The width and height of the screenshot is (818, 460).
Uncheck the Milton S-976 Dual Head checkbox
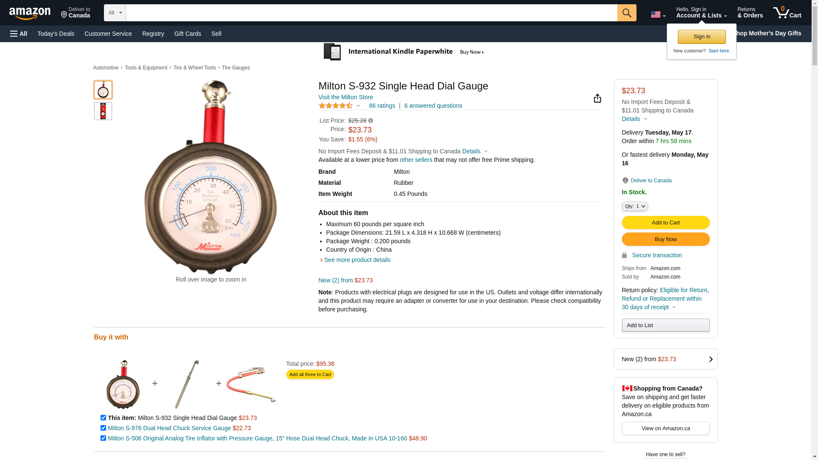pyautogui.click(x=103, y=428)
